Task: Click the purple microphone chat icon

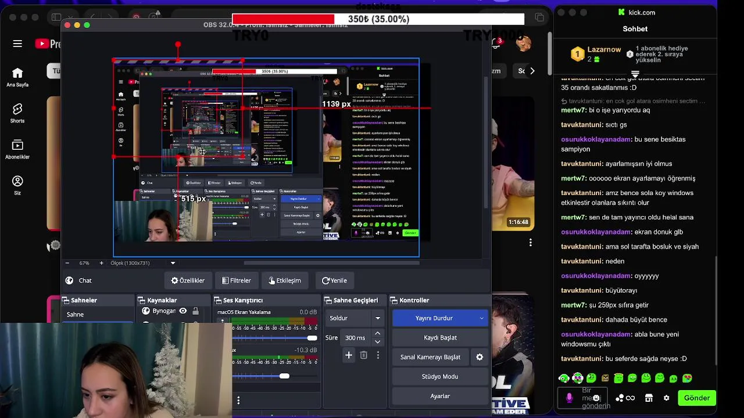Action: 569,398
